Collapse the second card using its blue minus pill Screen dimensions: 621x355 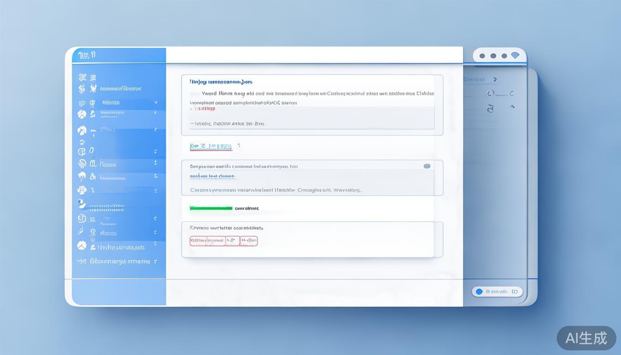point(427,166)
